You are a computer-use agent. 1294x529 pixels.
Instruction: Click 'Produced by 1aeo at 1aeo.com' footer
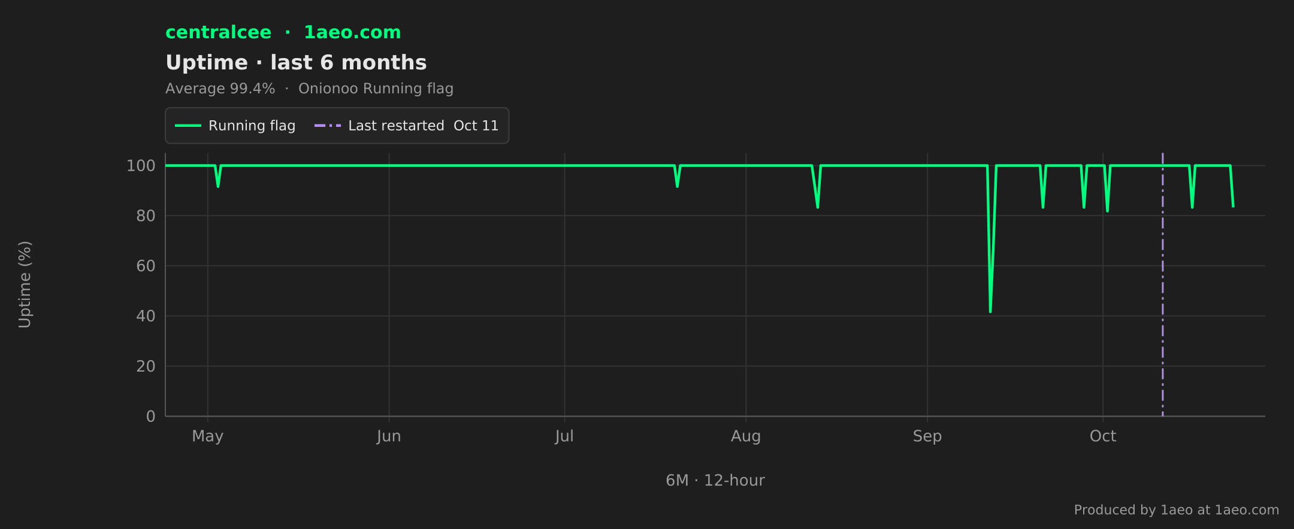point(1177,510)
